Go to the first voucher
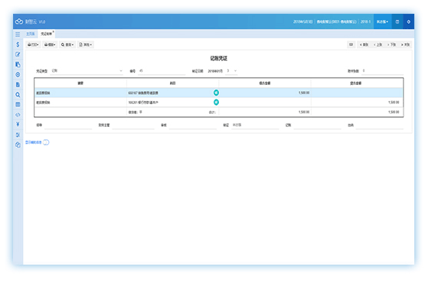 pos(364,44)
